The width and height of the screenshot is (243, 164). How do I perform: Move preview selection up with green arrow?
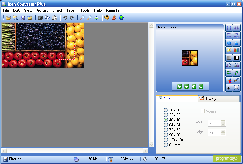click(x=194, y=86)
